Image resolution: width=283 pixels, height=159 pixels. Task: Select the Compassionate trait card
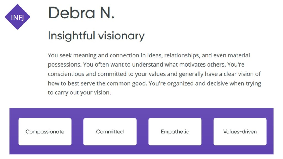coord(45,132)
